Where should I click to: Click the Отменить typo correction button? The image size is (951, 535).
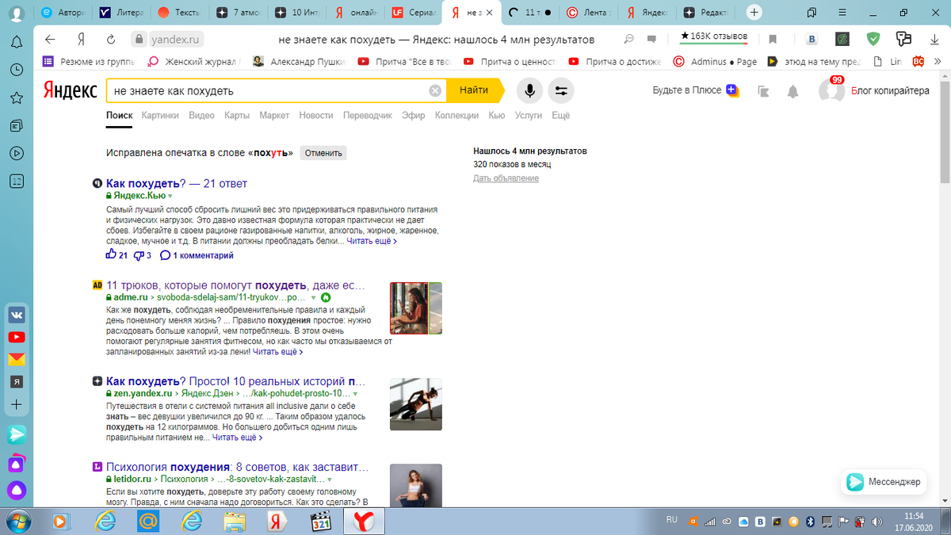(323, 153)
